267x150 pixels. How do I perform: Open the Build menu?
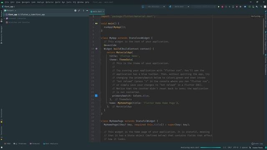58,2
